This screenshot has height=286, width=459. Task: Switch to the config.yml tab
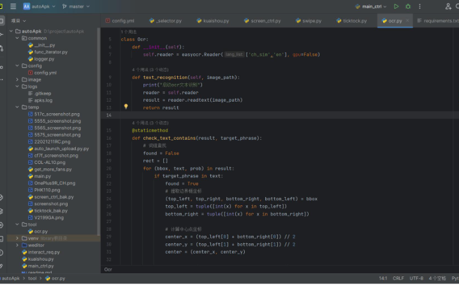(x=120, y=21)
